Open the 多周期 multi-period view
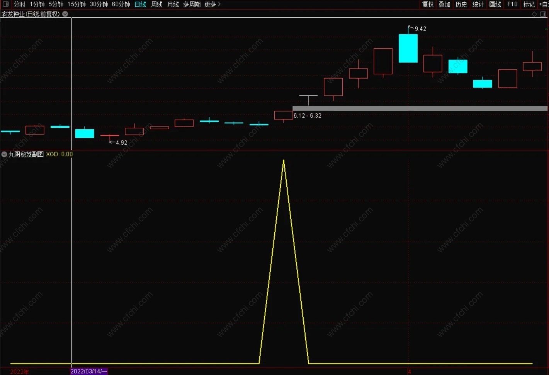Screen dimensions: 549x375 point(192,4)
